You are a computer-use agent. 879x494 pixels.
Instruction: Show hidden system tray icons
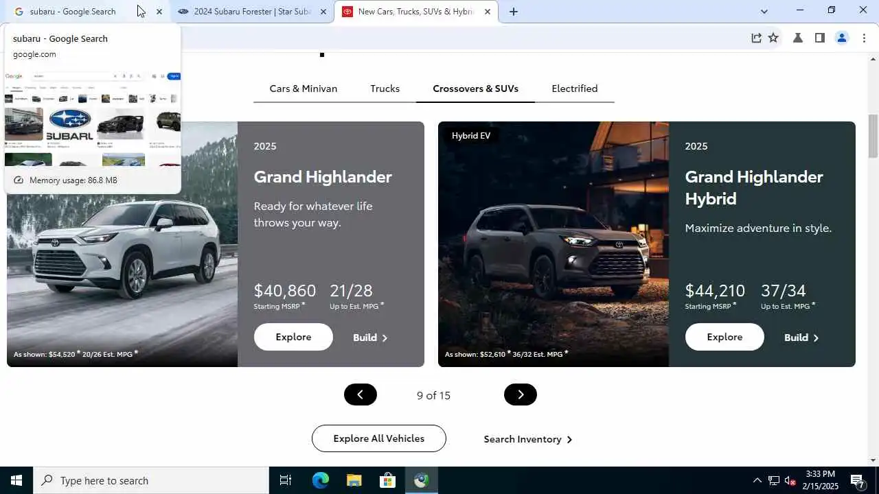point(757,480)
